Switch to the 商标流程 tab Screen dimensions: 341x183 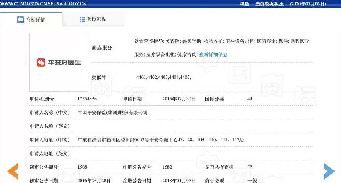pos(93,19)
